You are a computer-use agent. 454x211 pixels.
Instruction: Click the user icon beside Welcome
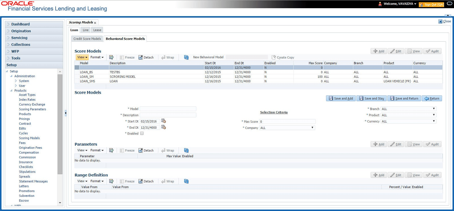[380, 4]
